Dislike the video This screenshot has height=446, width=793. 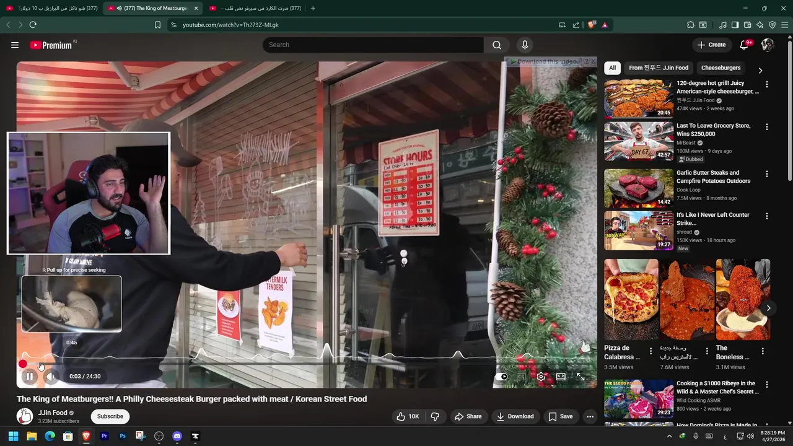click(435, 416)
